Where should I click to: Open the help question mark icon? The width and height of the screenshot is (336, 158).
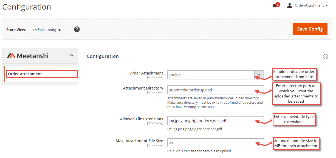pos(77,29)
